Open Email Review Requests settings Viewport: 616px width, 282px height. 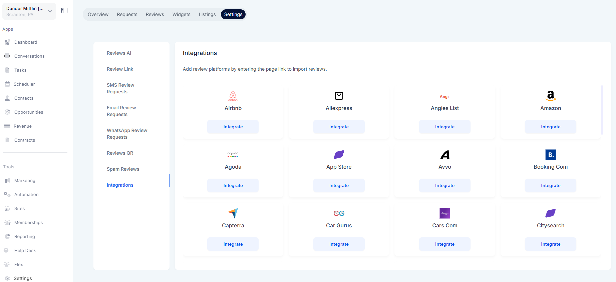pos(121,111)
